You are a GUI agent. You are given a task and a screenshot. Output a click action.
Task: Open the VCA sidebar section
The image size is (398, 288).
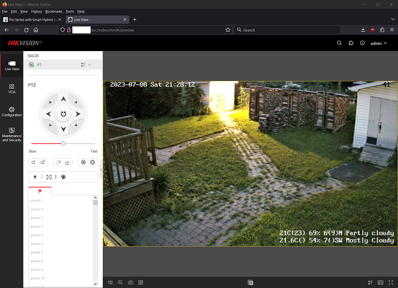(12, 89)
